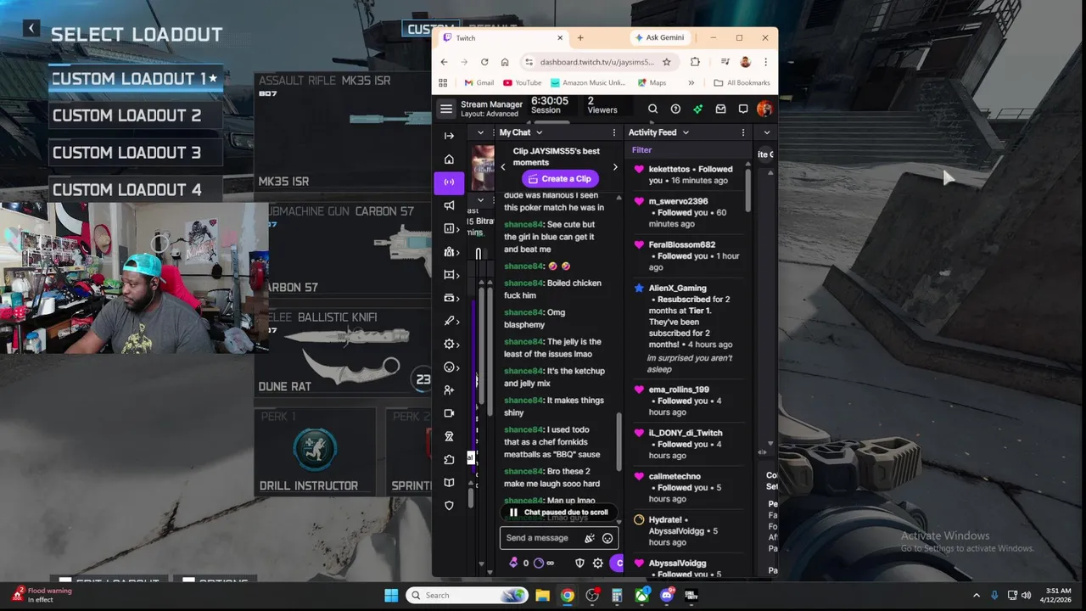Switch to the Twitch browser tab
Image resolution: width=1086 pixels, height=611 pixels.
tap(502, 38)
